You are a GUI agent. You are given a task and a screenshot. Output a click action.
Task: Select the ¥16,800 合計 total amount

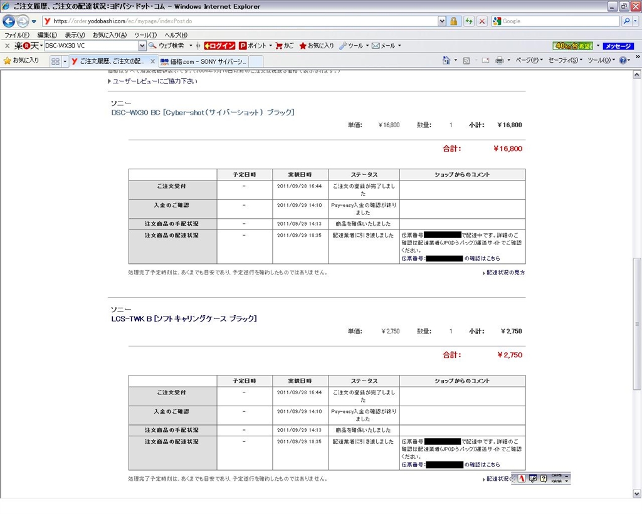click(x=508, y=149)
